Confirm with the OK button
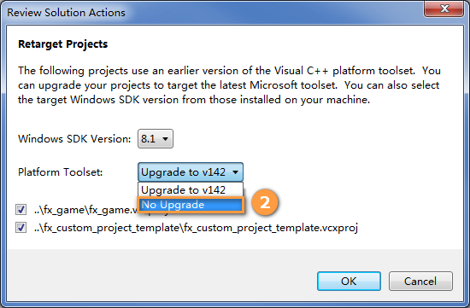 (349, 281)
